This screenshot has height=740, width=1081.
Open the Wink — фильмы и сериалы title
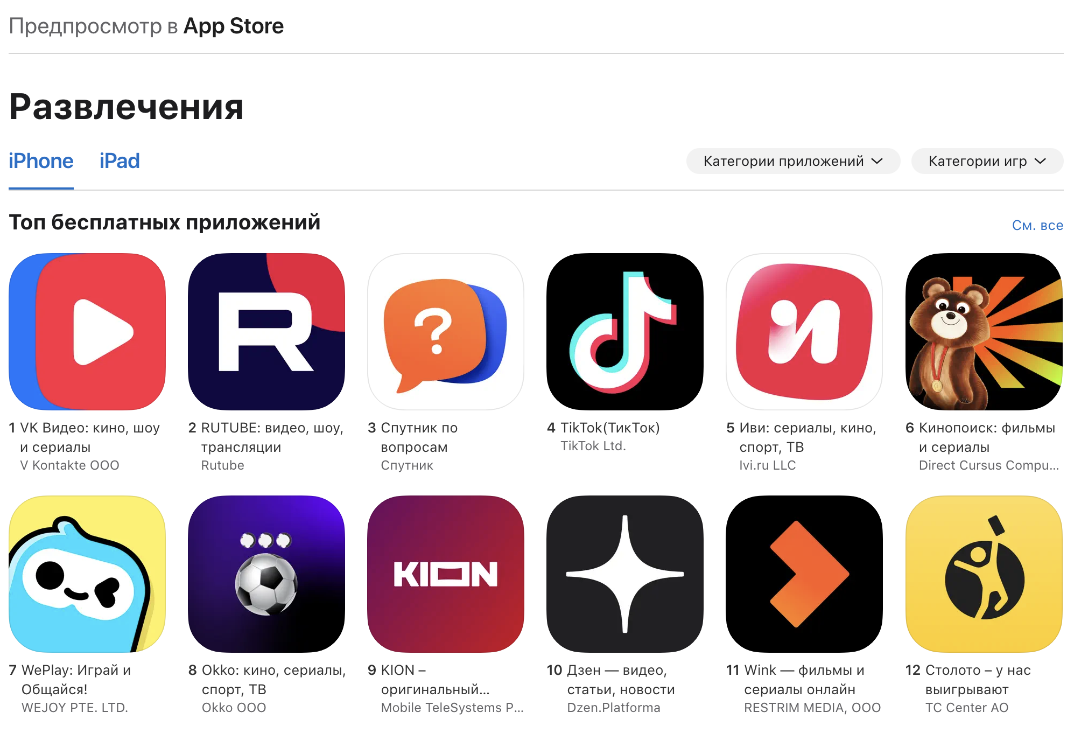804,680
